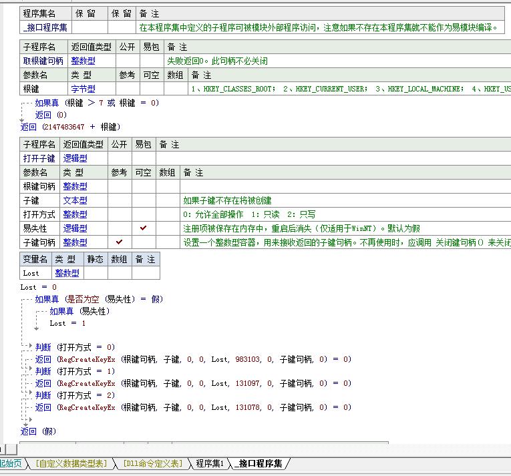The width and height of the screenshot is (511, 476).
Task: Toggle the 易包 cell of the 取根键句柄 subroutine
Action: [x=152, y=61]
